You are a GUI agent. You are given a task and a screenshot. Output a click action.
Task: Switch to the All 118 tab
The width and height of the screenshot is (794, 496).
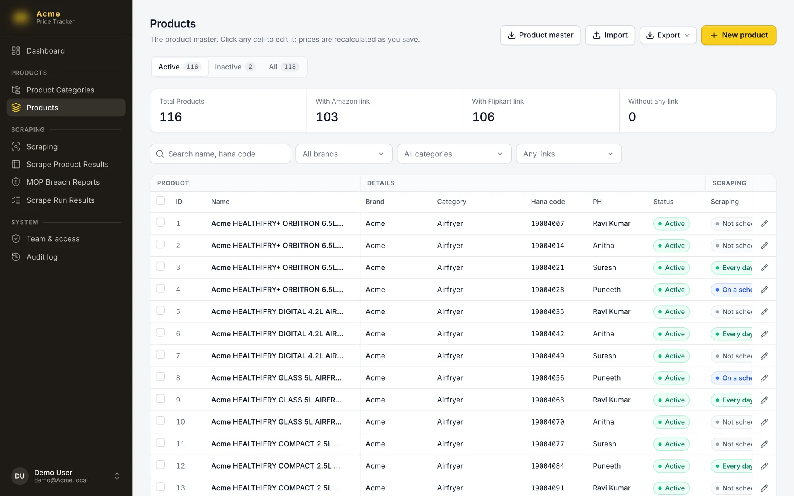tap(283, 67)
